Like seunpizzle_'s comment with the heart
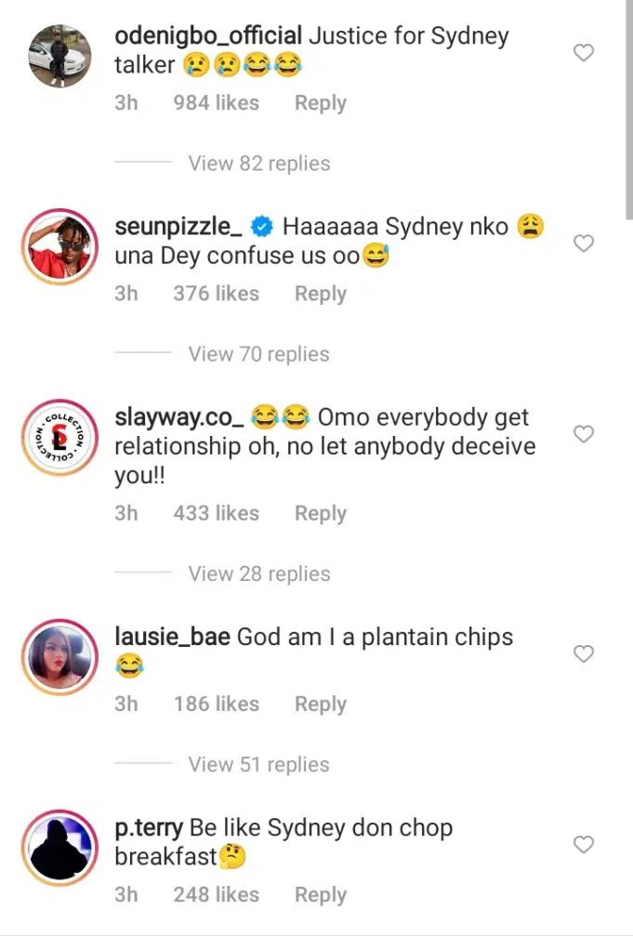This screenshot has width=633, height=936. tap(583, 244)
